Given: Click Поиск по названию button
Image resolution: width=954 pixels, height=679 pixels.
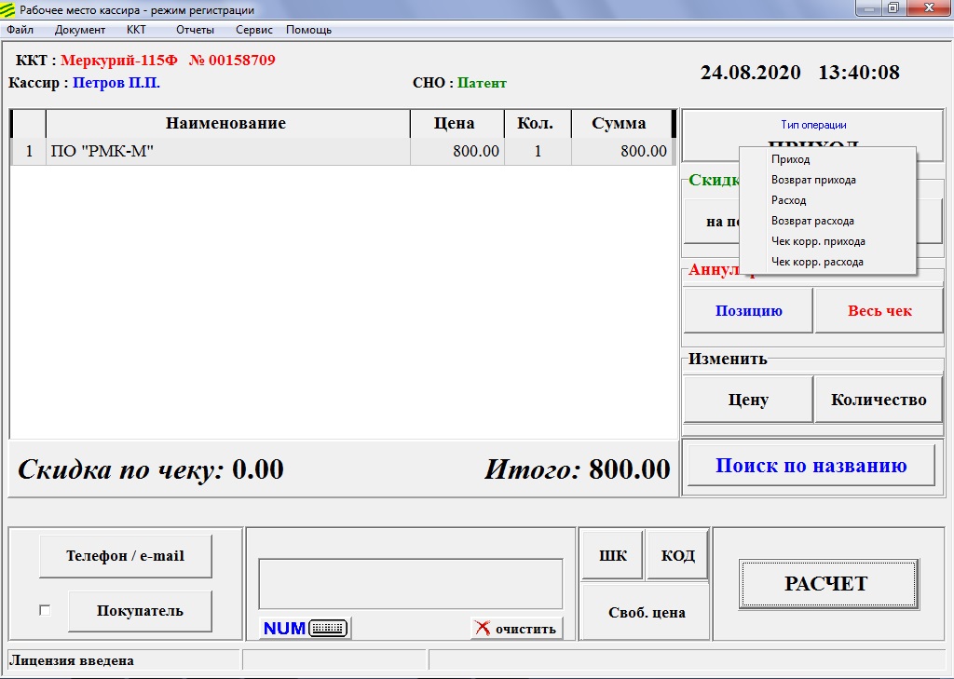Looking at the screenshot, I should tap(811, 466).
